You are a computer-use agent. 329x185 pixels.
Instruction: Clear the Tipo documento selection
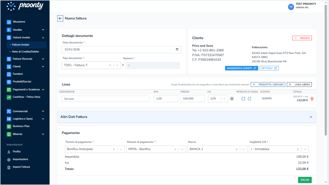[110, 65]
